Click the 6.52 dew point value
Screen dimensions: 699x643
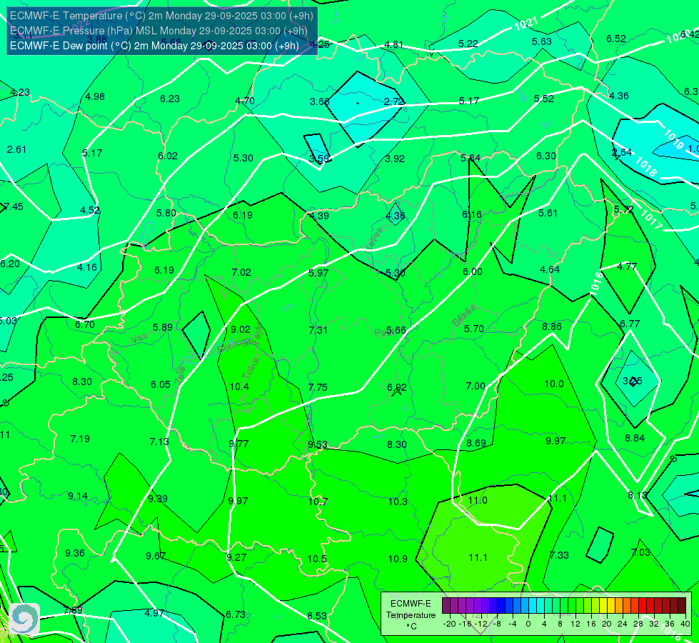[616, 39]
